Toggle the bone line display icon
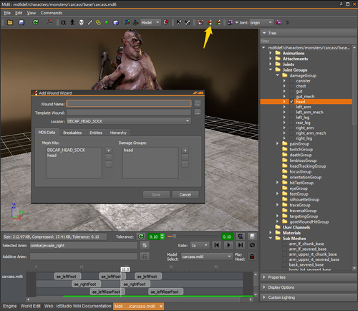358x311 pixels. pyautogui.click(x=89, y=22)
